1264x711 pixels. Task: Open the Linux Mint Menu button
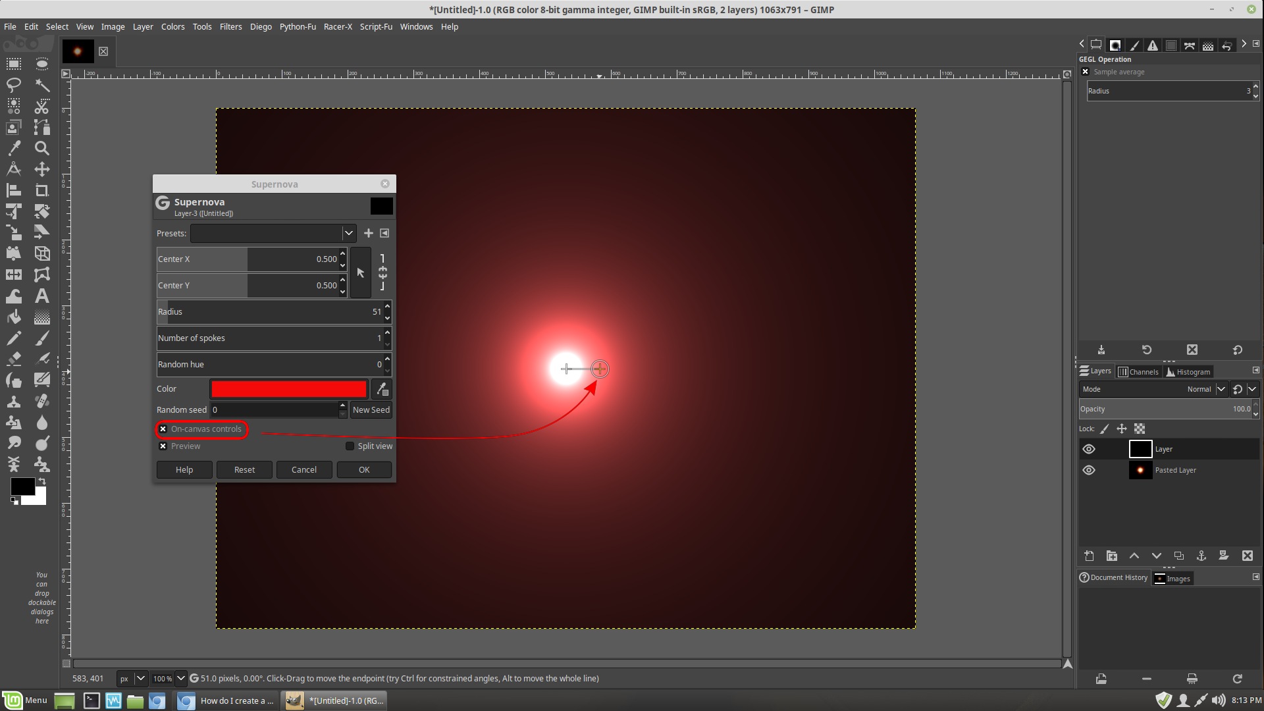[x=26, y=700]
